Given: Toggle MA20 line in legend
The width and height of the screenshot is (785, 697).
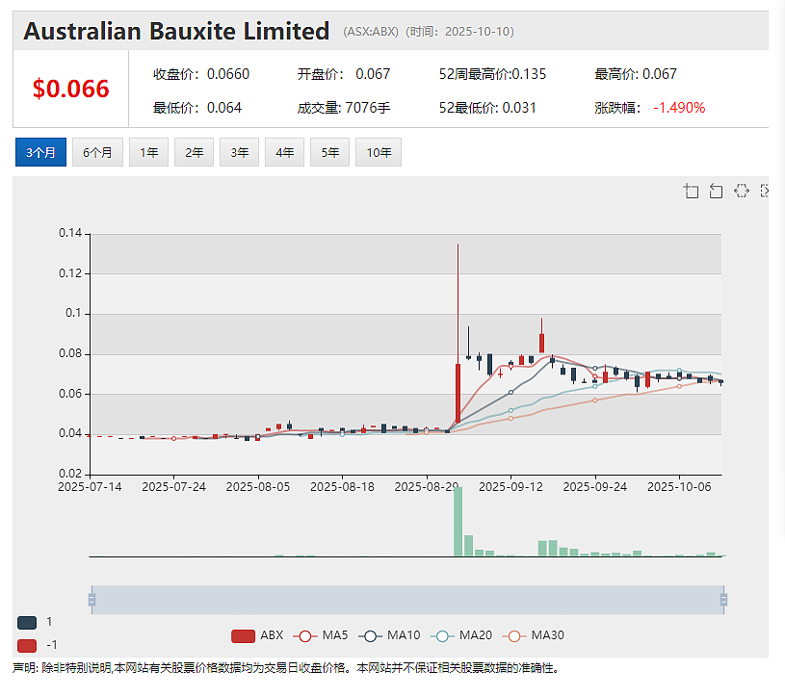Looking at the screenshot, I should click(x=461, y=635).
